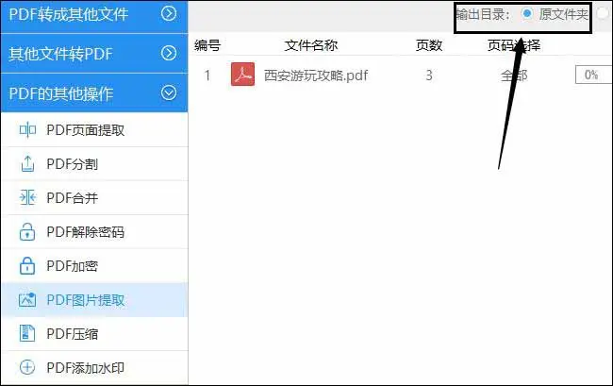This screenshot has height=386, width=613.
Task: Open the 其他文件转PDF category
Action: coord(94,54)
